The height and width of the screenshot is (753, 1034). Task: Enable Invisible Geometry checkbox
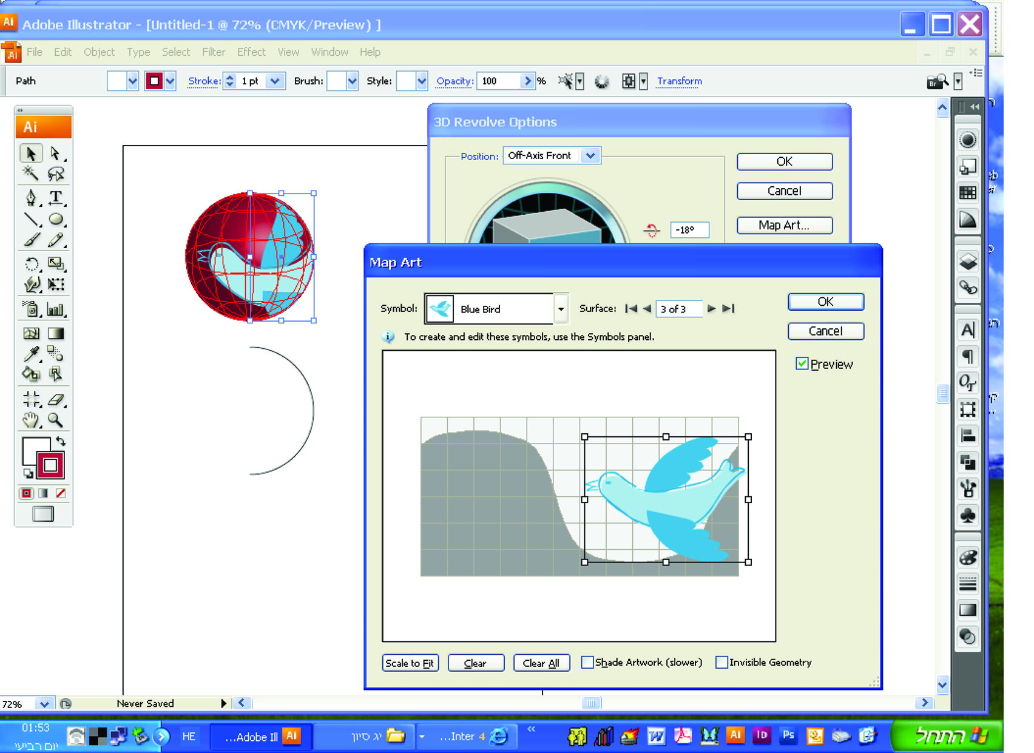pyautogui.click(x=721, y=662)
